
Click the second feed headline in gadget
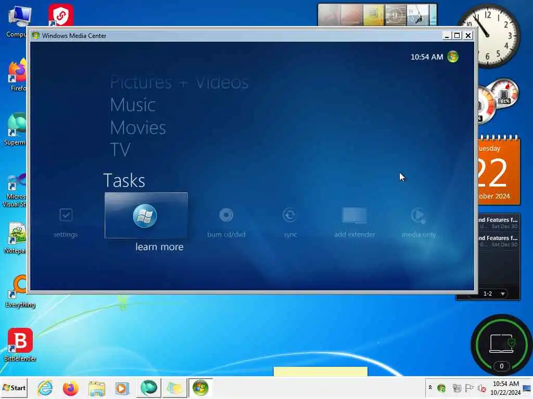click(498, 241)
